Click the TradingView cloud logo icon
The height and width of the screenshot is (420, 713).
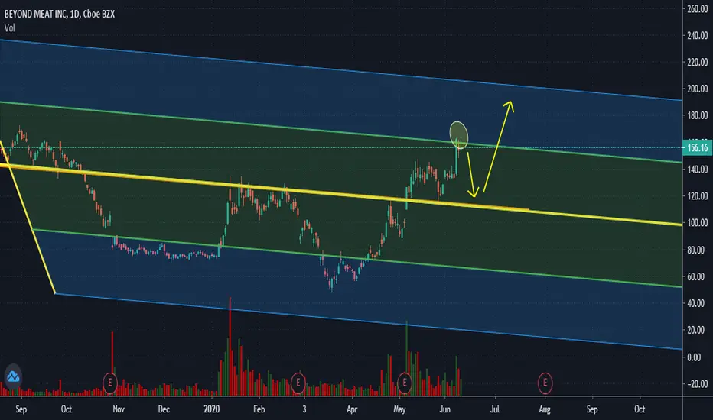(x=13, y=376)
